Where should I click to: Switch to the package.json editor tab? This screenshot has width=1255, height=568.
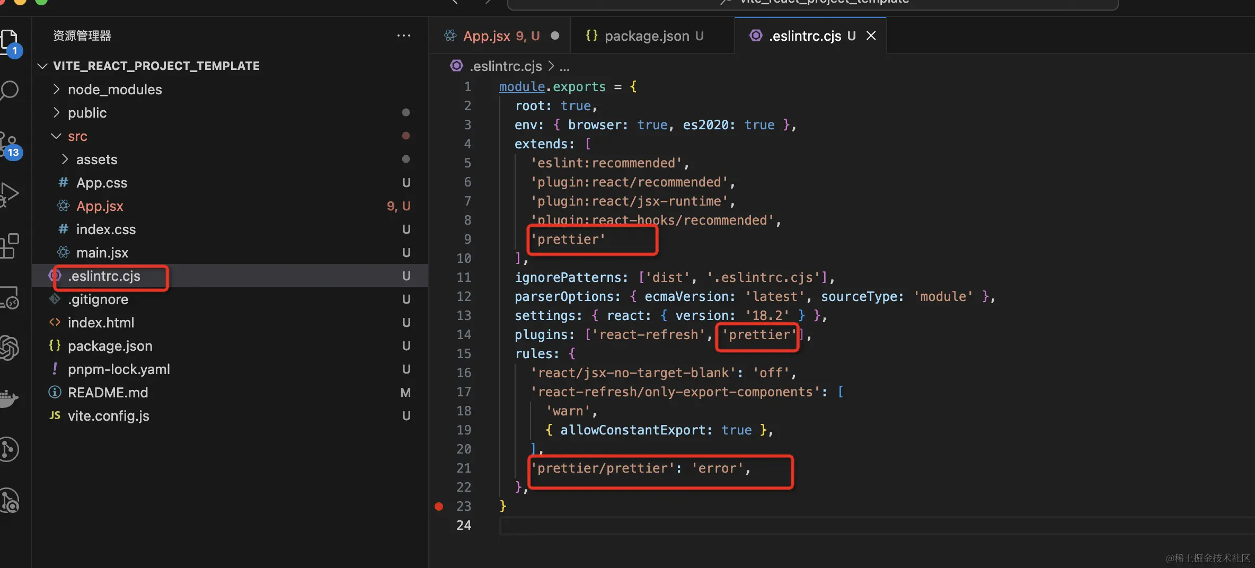pyautogui.click(x=653, y=35)
